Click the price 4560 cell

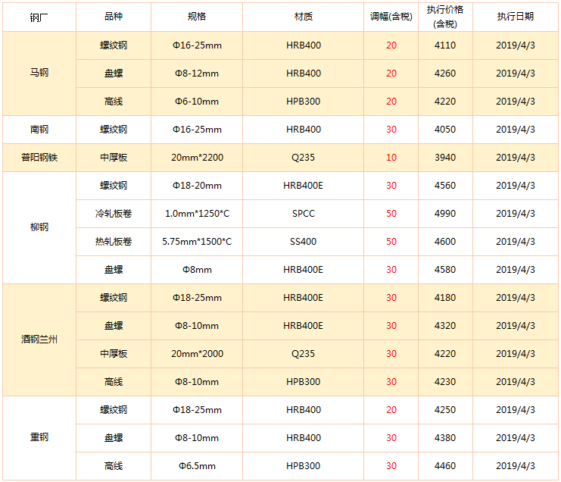point(445,186)
